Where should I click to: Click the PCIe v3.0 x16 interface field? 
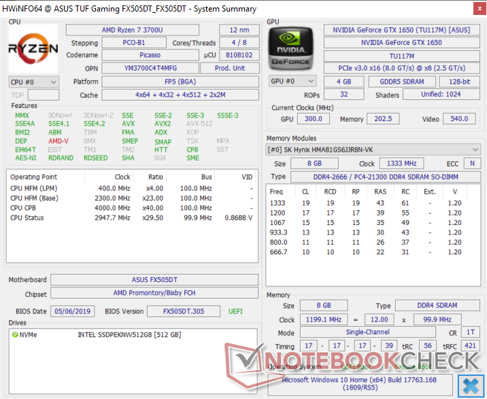401,68
